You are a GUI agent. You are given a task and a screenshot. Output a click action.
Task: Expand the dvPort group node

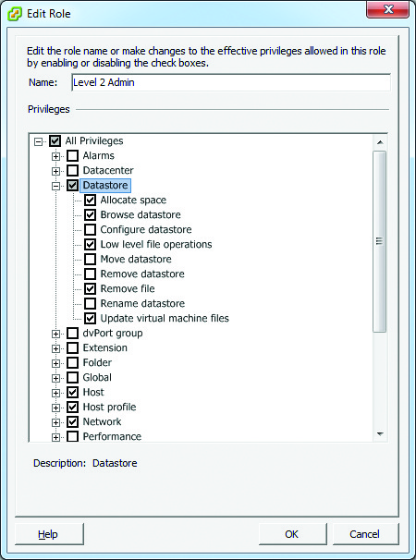[55, 334]
